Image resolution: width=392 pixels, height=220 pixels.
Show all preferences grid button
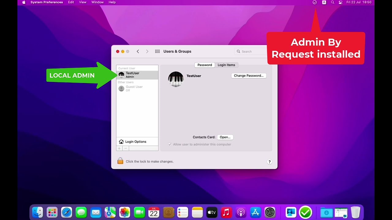pos(157,51)
